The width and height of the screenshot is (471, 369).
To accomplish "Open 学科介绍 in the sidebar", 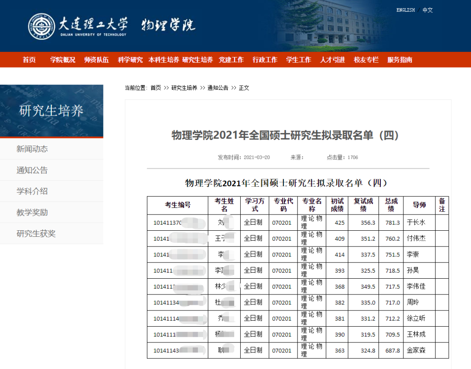I will click(x=32, y=191).
